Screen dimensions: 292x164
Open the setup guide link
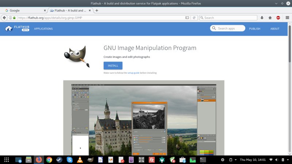coord(133,73)
